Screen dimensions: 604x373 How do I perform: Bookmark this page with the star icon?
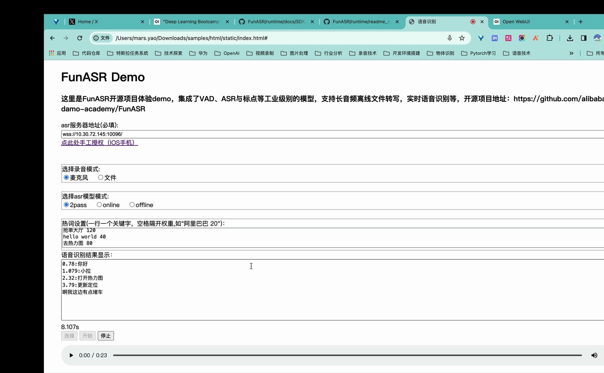tap(462, 38)
